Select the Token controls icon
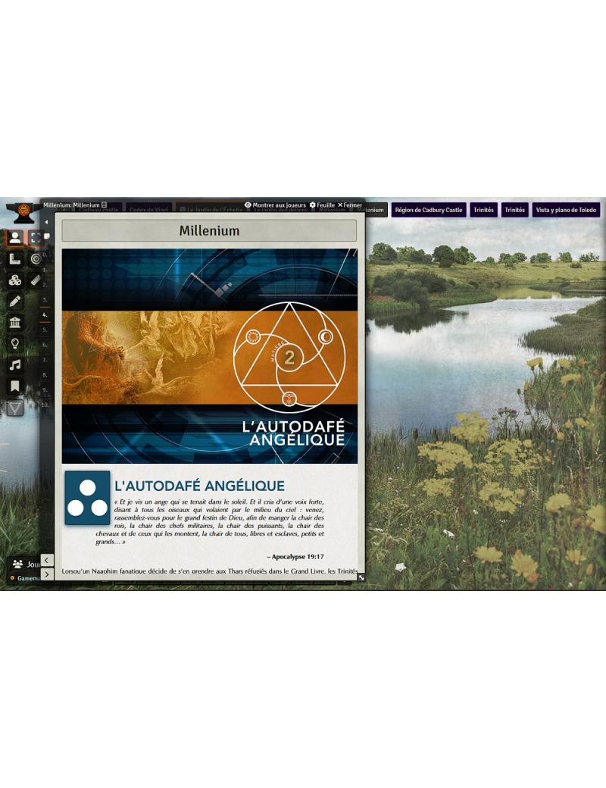This screenshot has height=788, width=606. 14,237
